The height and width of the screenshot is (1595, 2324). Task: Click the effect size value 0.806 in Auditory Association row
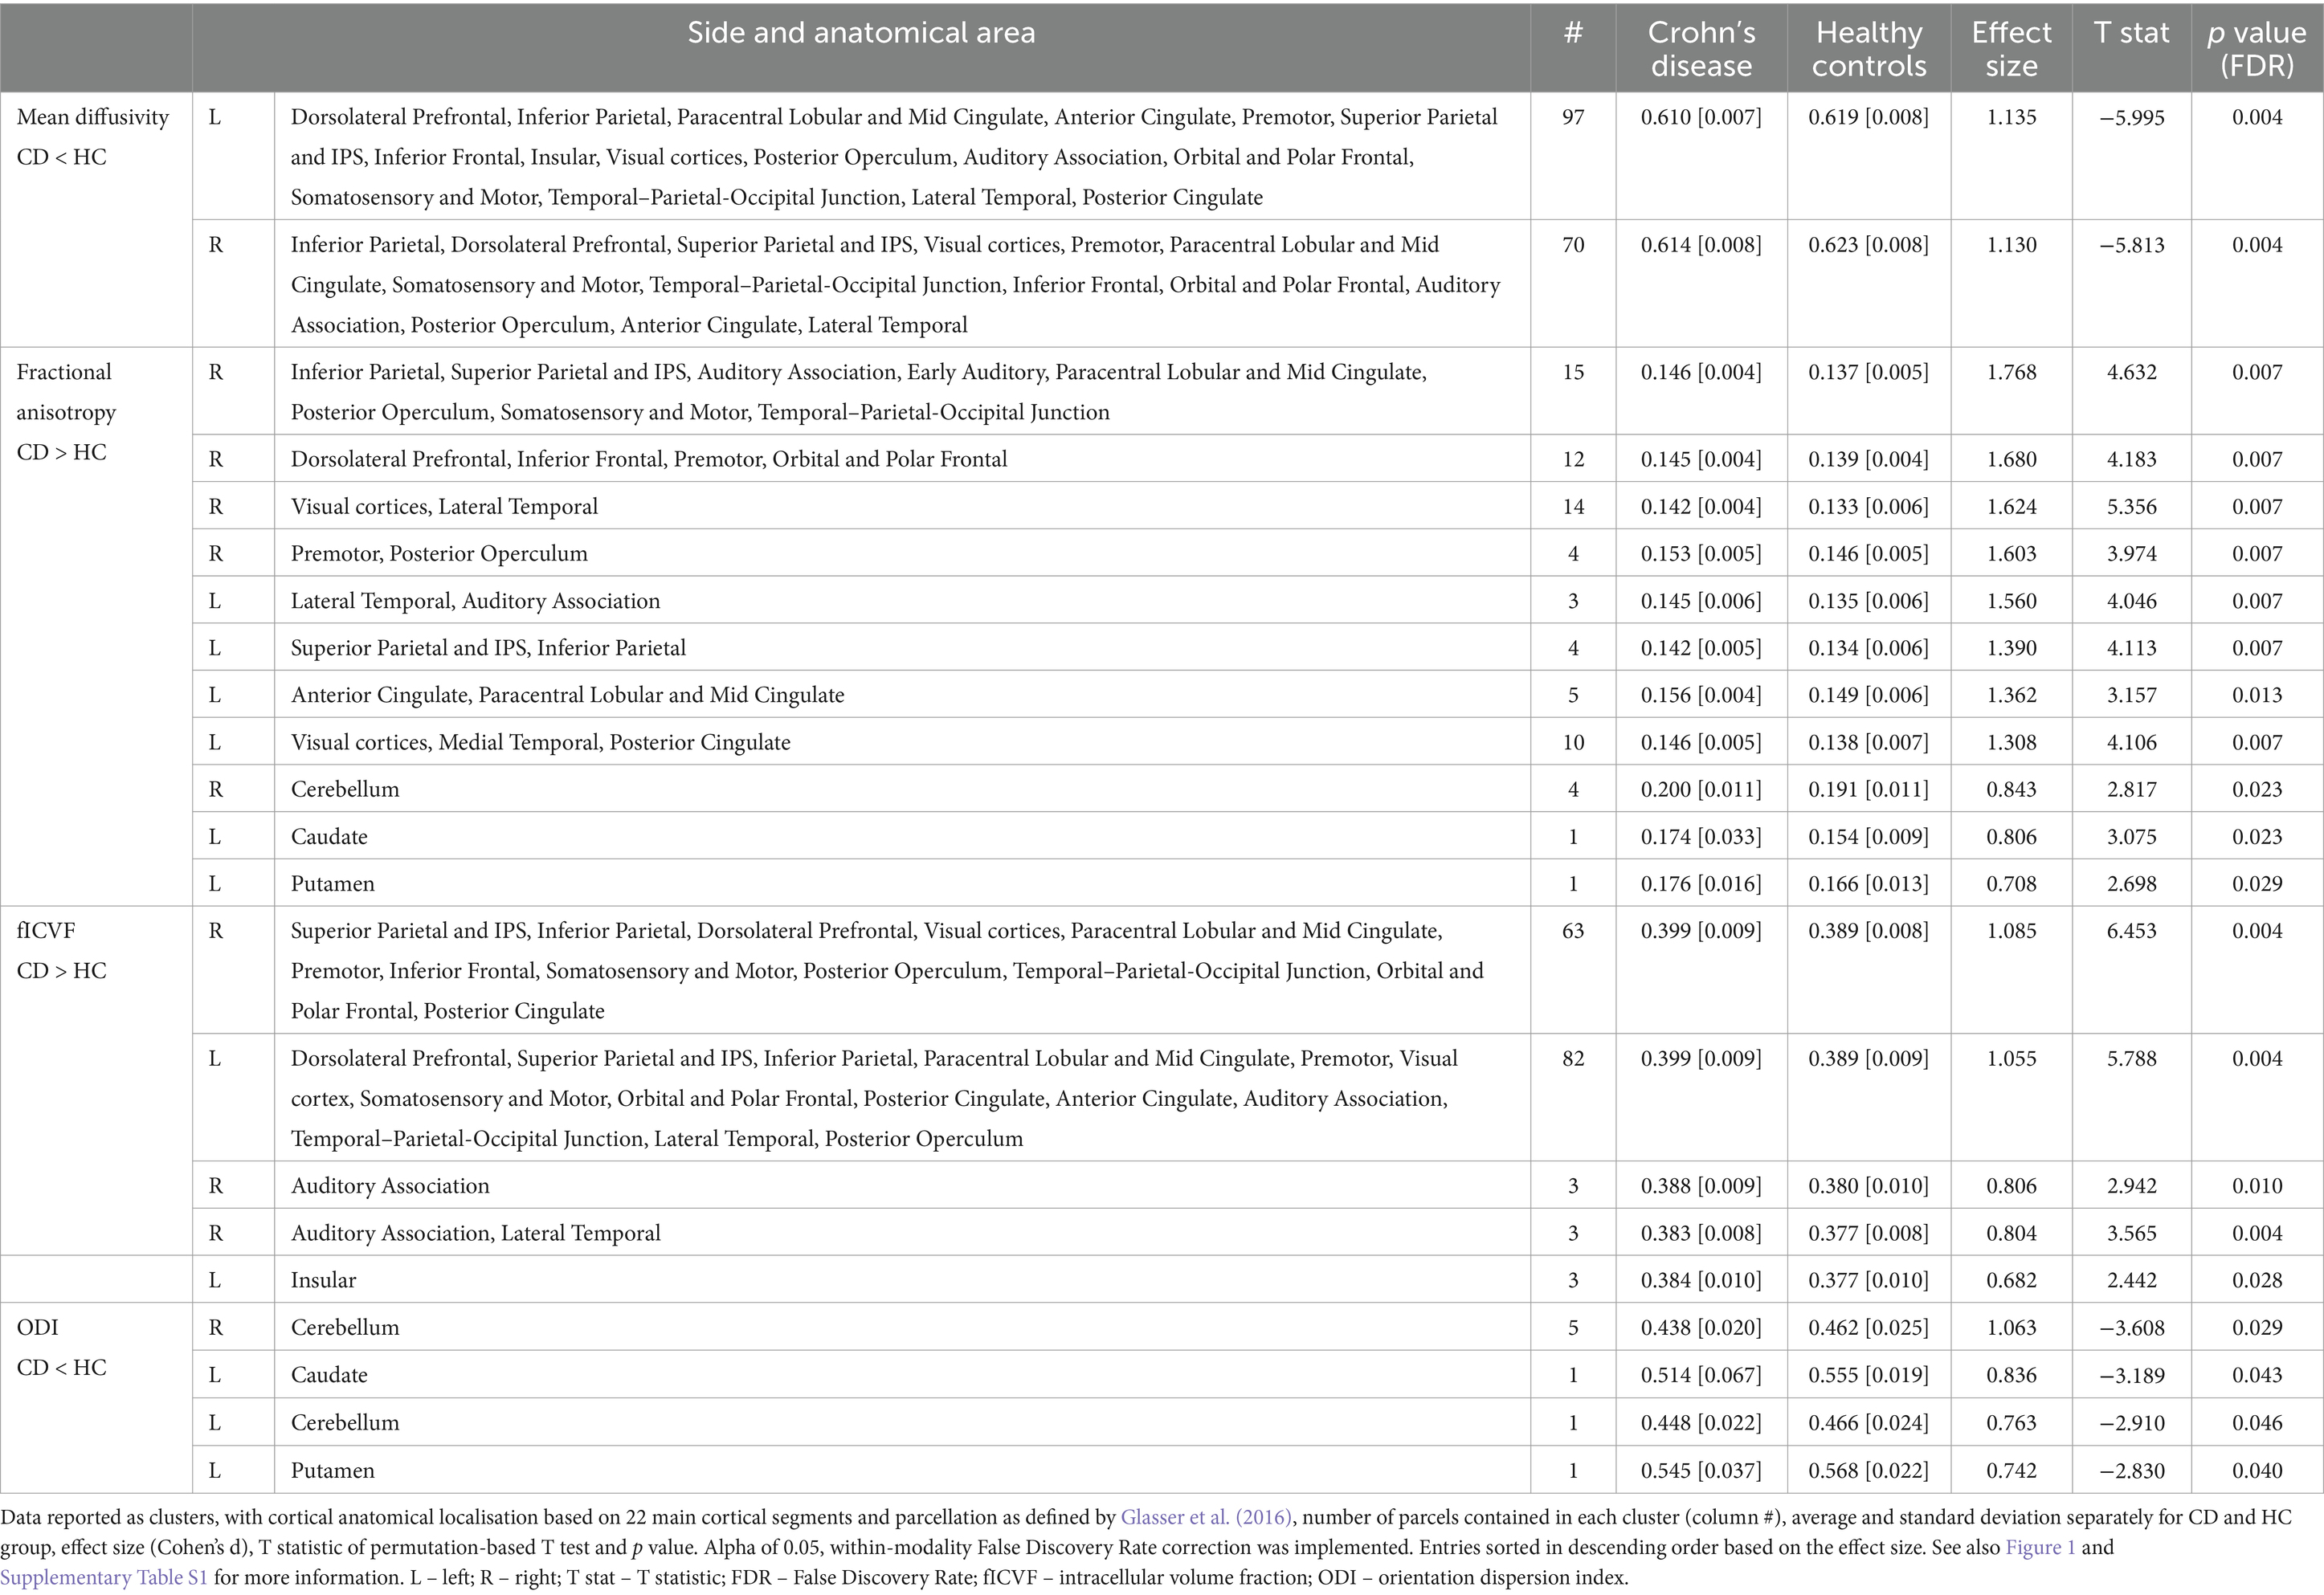(2011, 1186)
